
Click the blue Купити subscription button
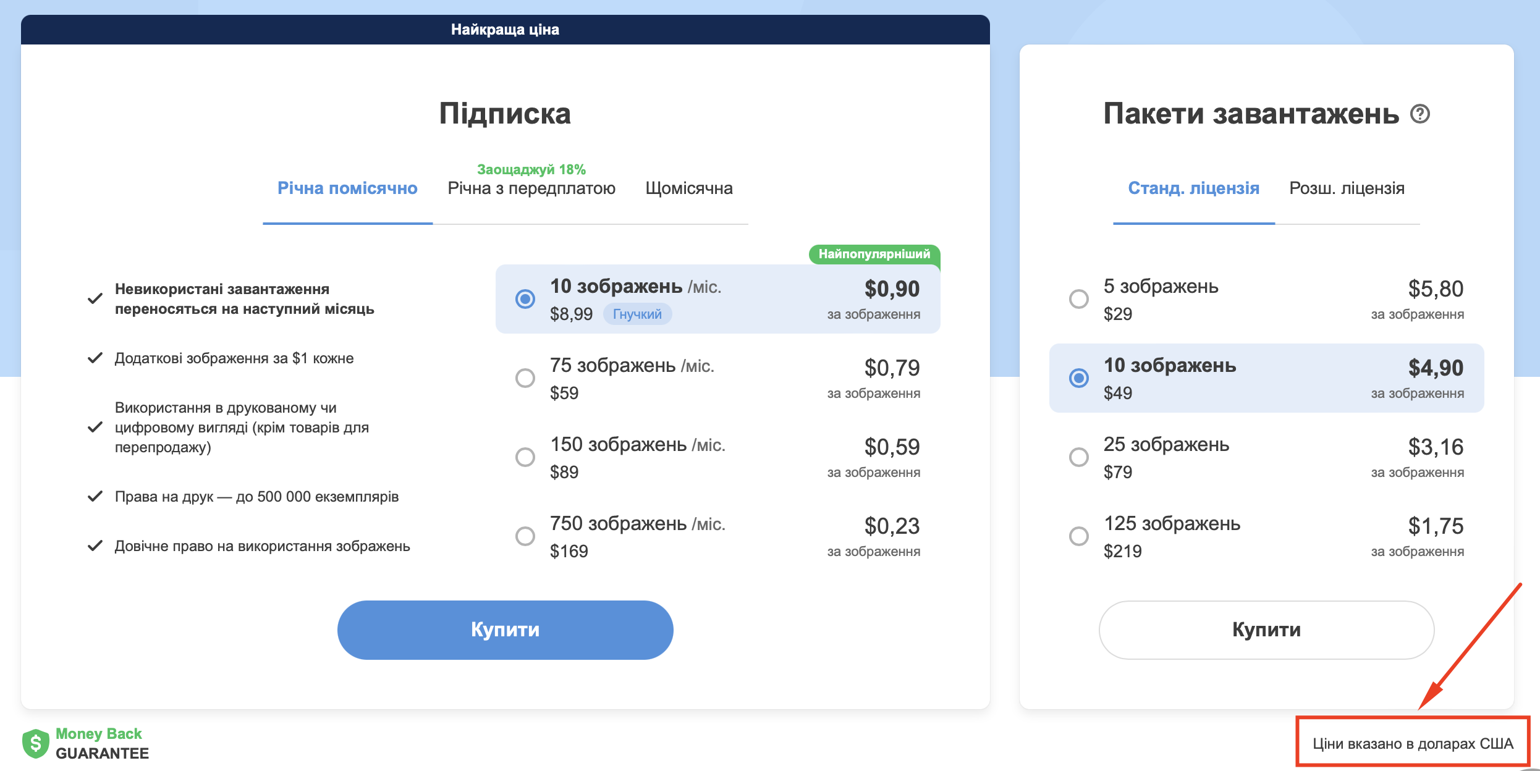coord(506,630)
